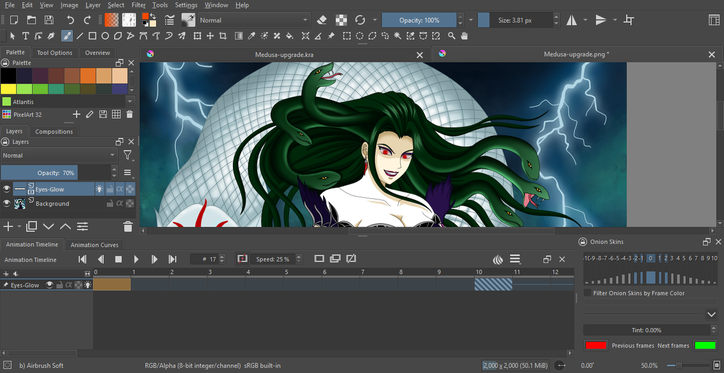Image resolution: width=724 pixels, height=373 pixels.
Task: Play the animation
Action: [136, 259]
